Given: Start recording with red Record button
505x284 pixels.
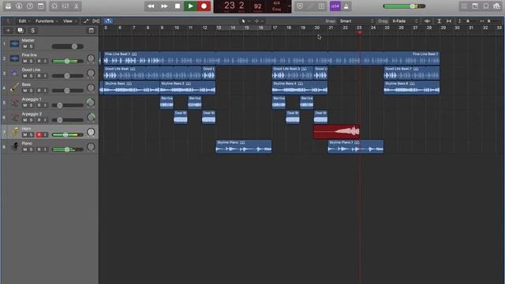Looking at the screenshot, I should 204,6.
